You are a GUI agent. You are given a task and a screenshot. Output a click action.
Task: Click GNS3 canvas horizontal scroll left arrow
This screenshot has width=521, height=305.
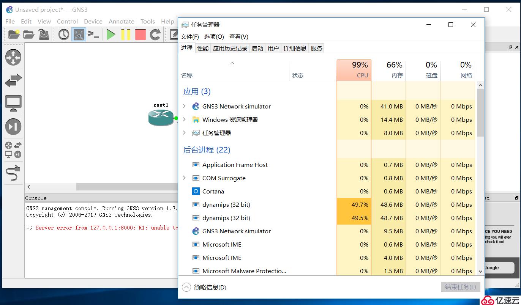click(29, 187)
